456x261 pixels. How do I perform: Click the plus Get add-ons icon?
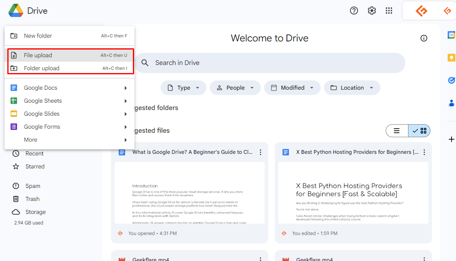[452, 139]
